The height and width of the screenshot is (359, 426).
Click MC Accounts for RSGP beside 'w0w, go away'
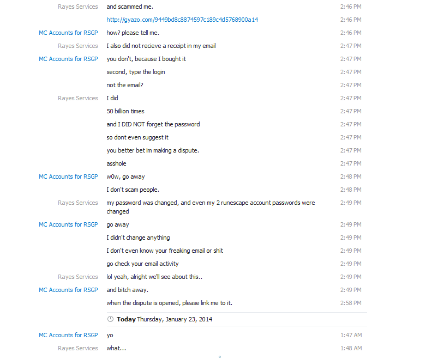point(68,177)
